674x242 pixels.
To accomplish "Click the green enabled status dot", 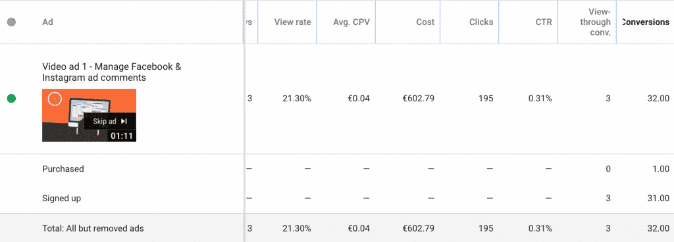I will (x=12, y=99).
